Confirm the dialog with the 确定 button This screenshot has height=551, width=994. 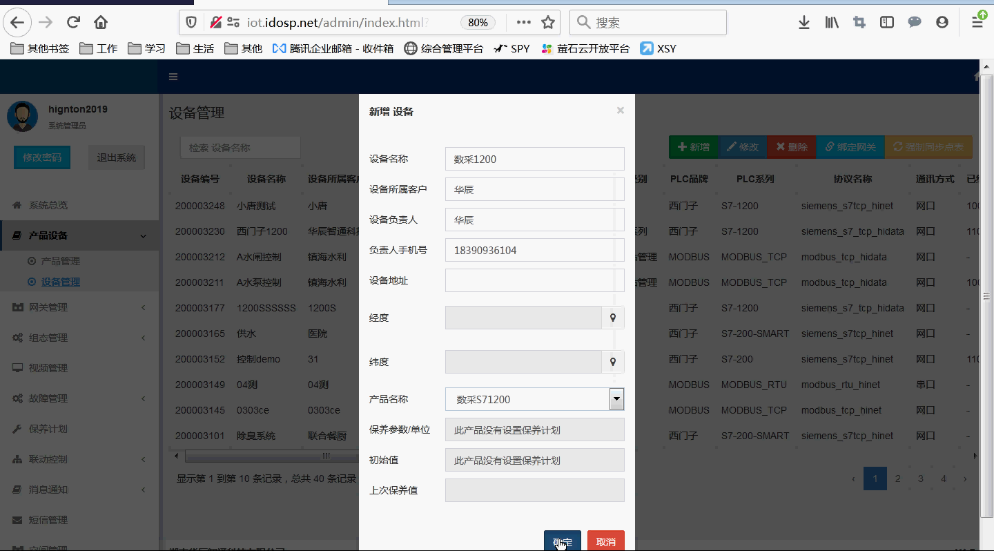pyautogui.click(x=562, y=542)
